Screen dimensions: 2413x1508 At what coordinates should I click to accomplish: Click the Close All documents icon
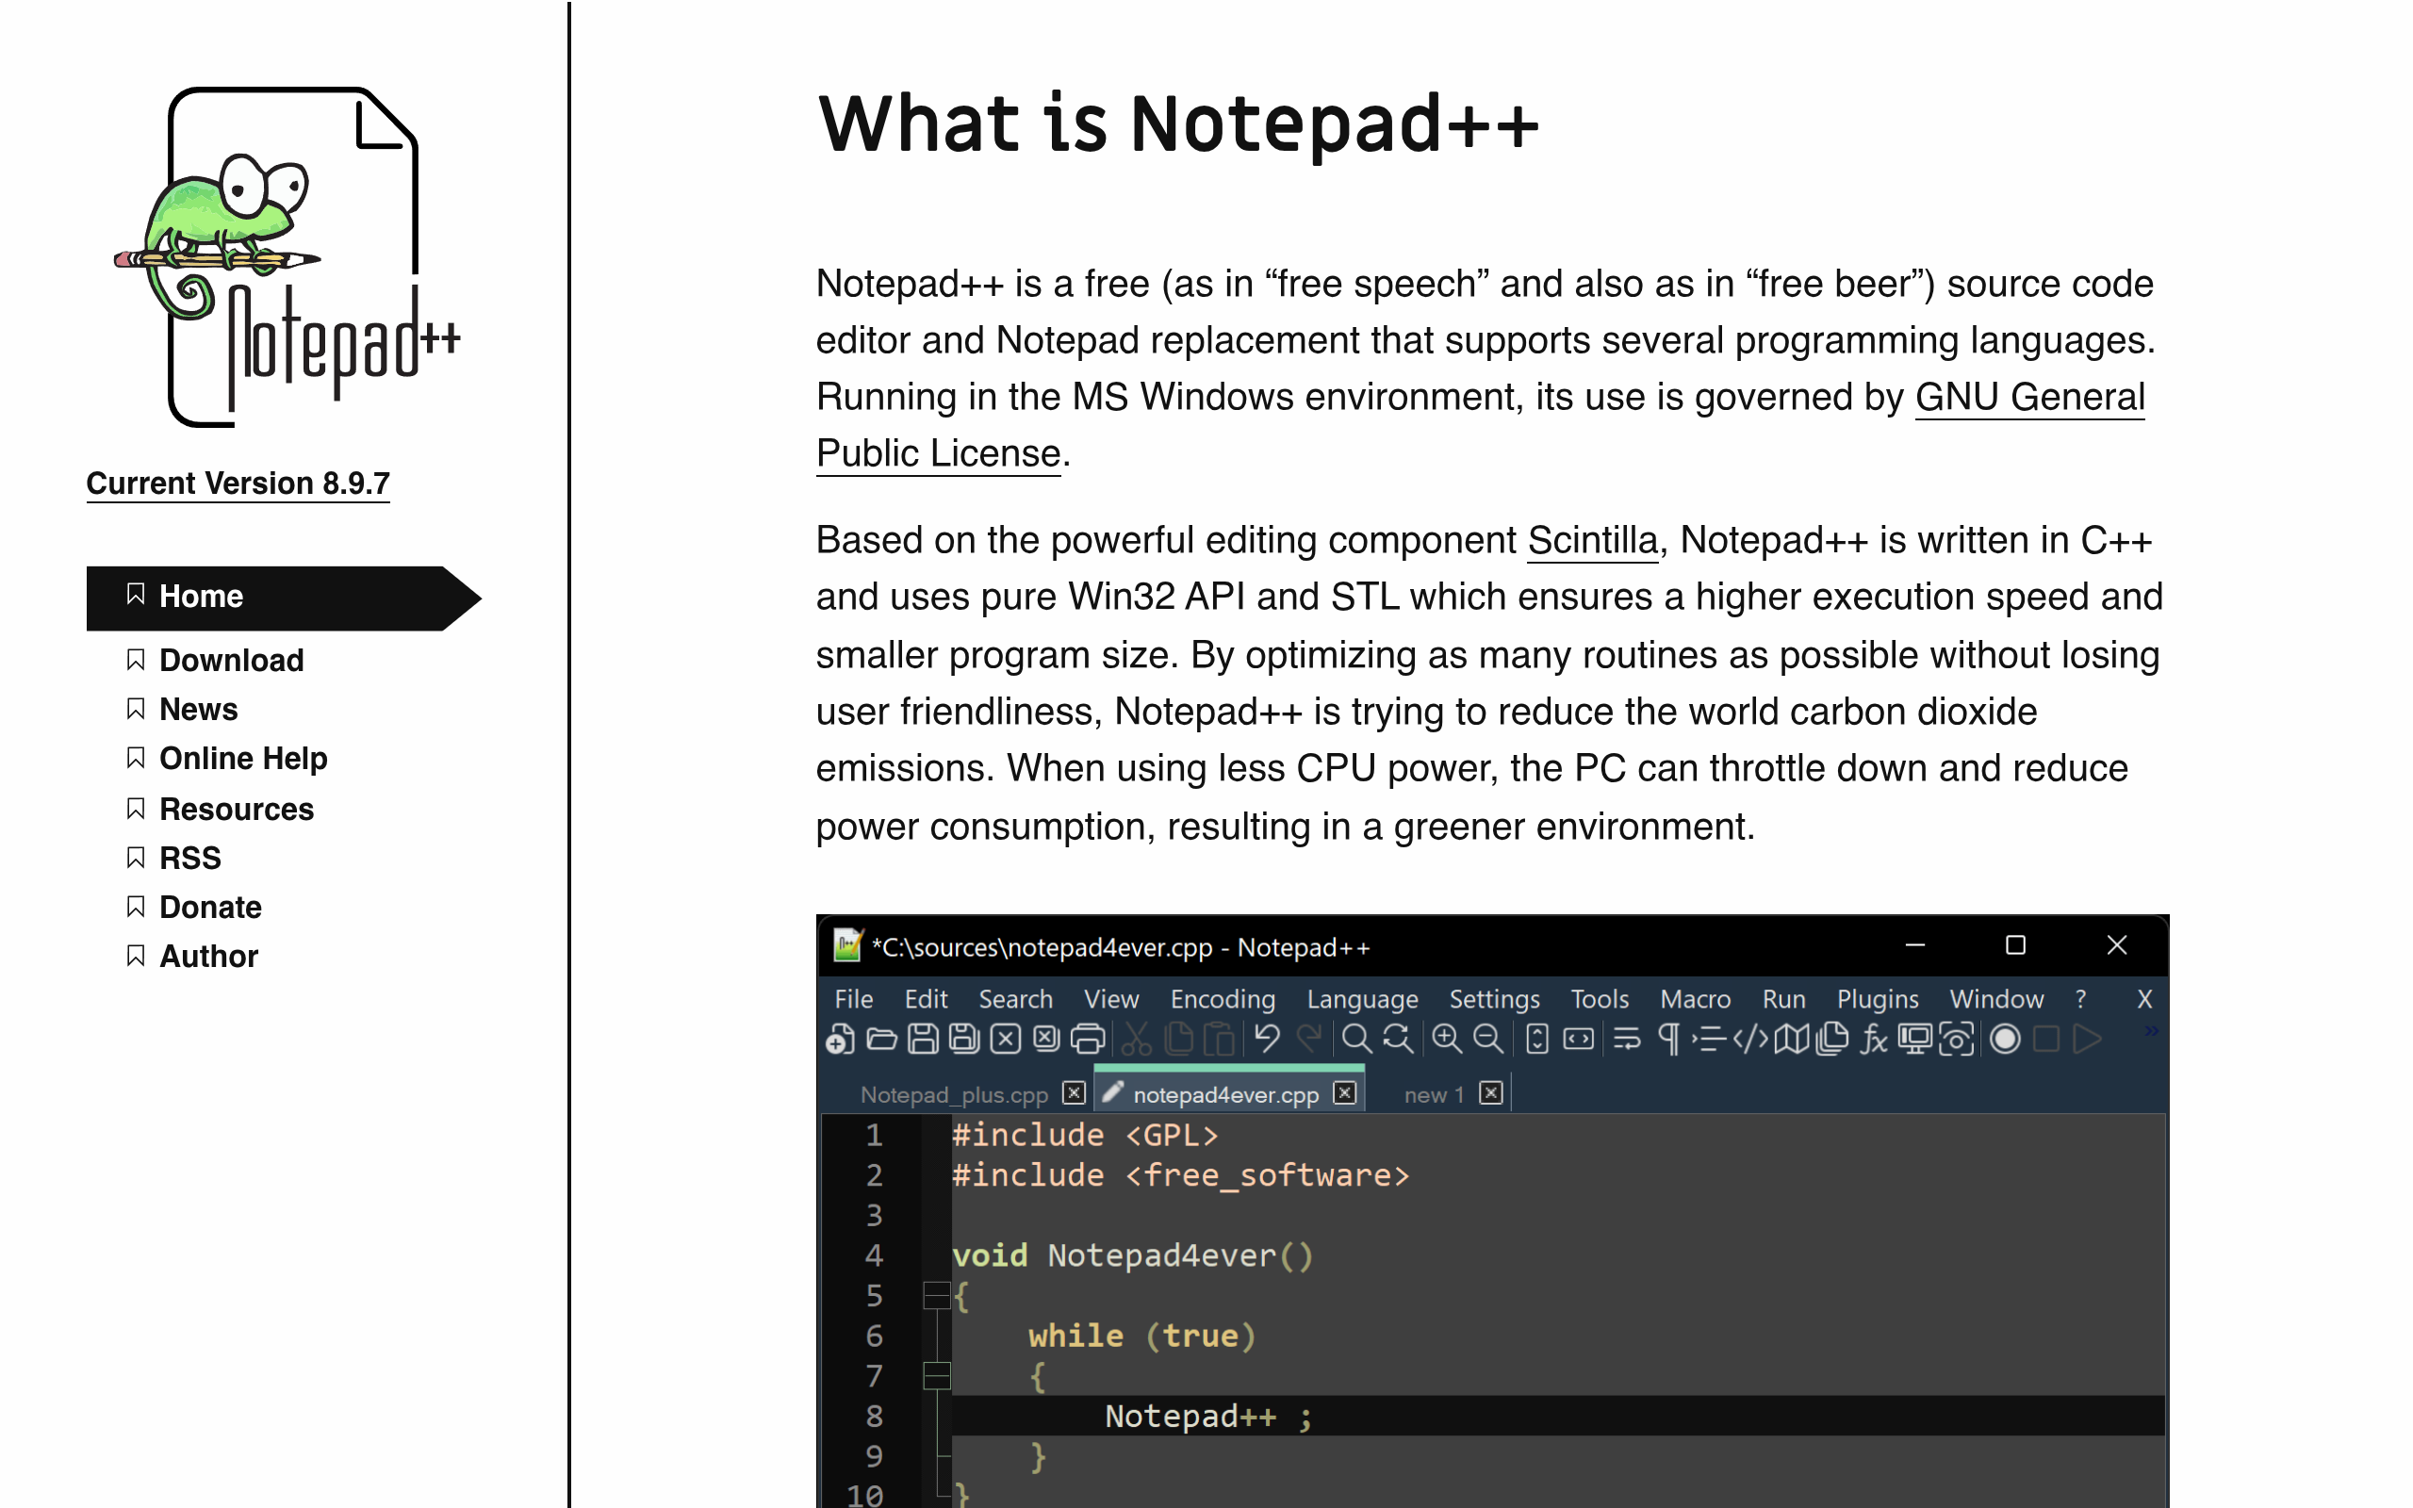(x=1046, y=1040)
